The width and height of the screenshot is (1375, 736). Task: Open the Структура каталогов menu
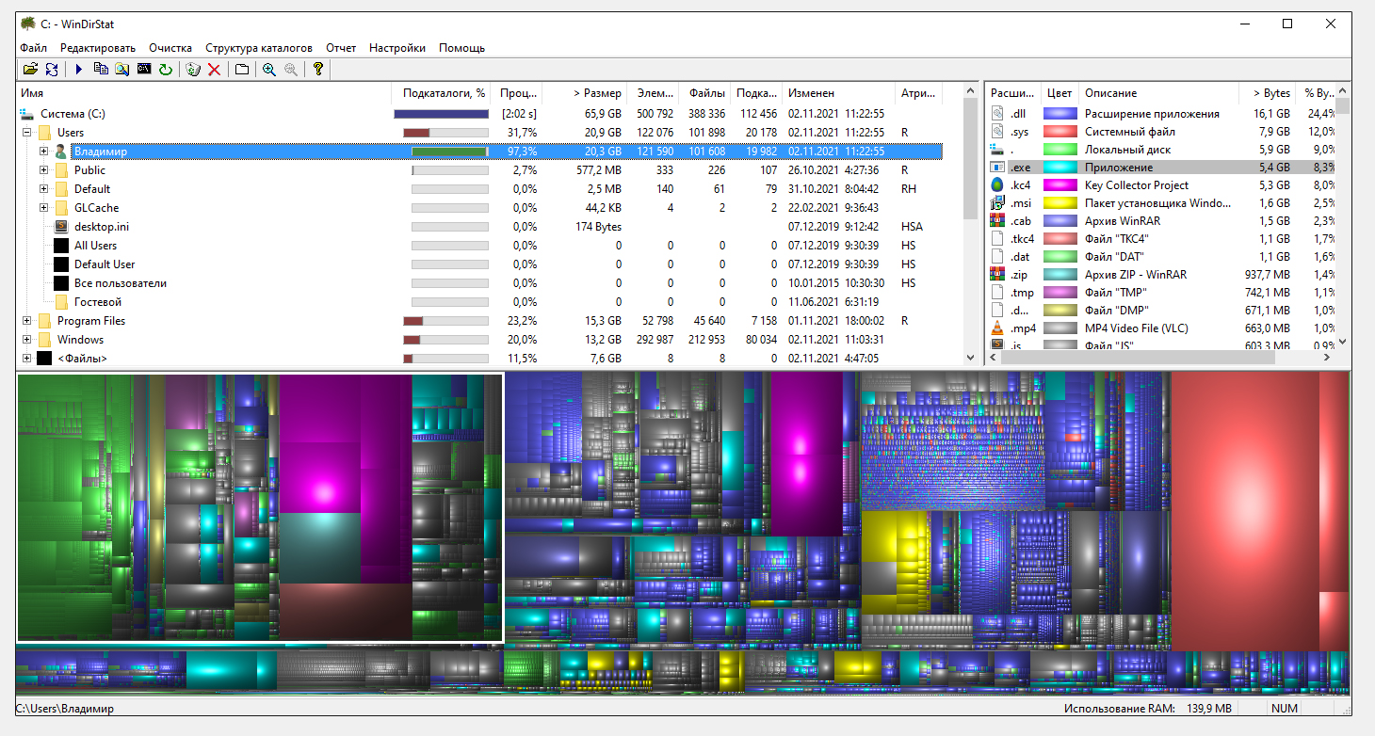coord(258,48)
